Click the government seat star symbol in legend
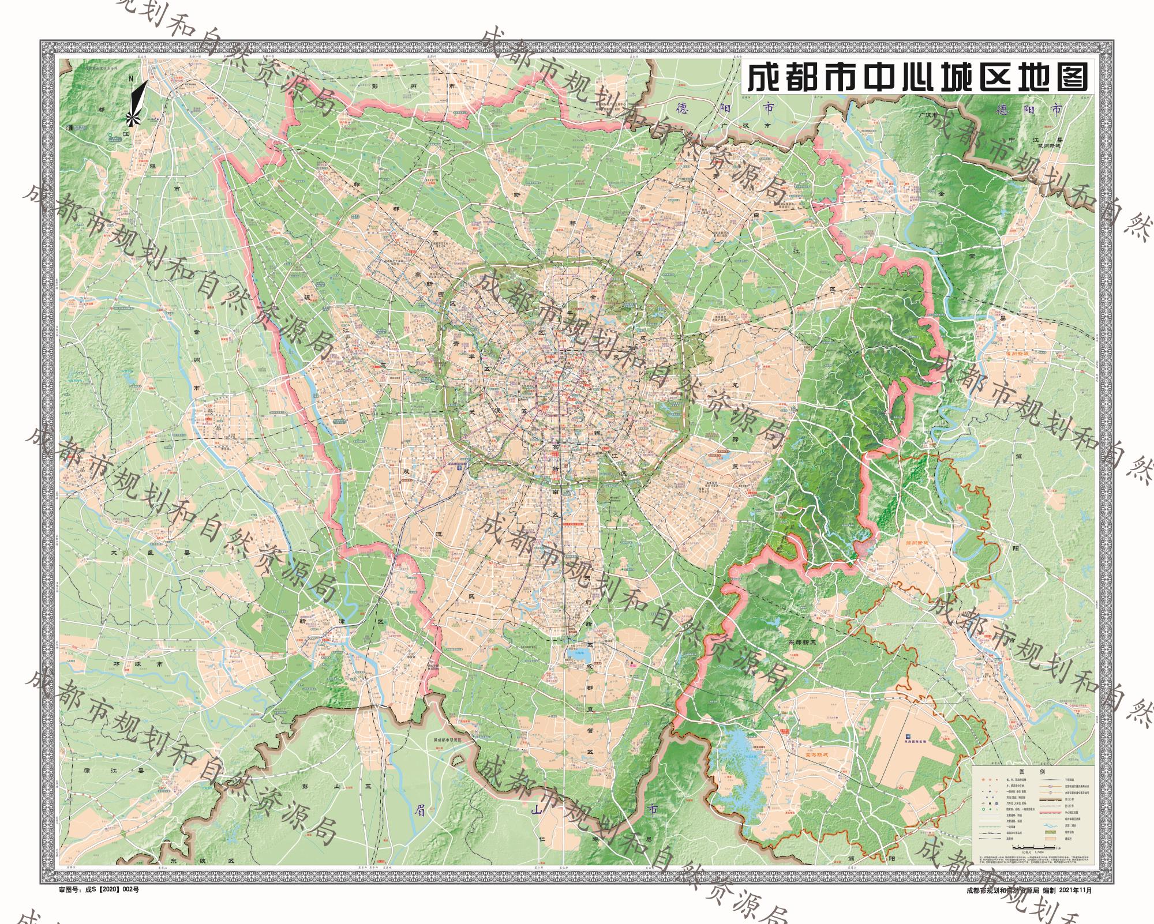The height and width of the screenshot is (924, 1154). pos(990,780)
